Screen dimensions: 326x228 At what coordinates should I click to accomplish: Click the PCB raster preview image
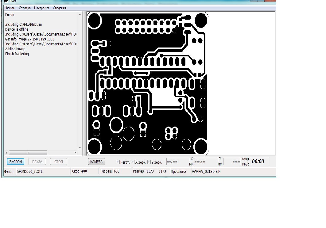point(148,83)
